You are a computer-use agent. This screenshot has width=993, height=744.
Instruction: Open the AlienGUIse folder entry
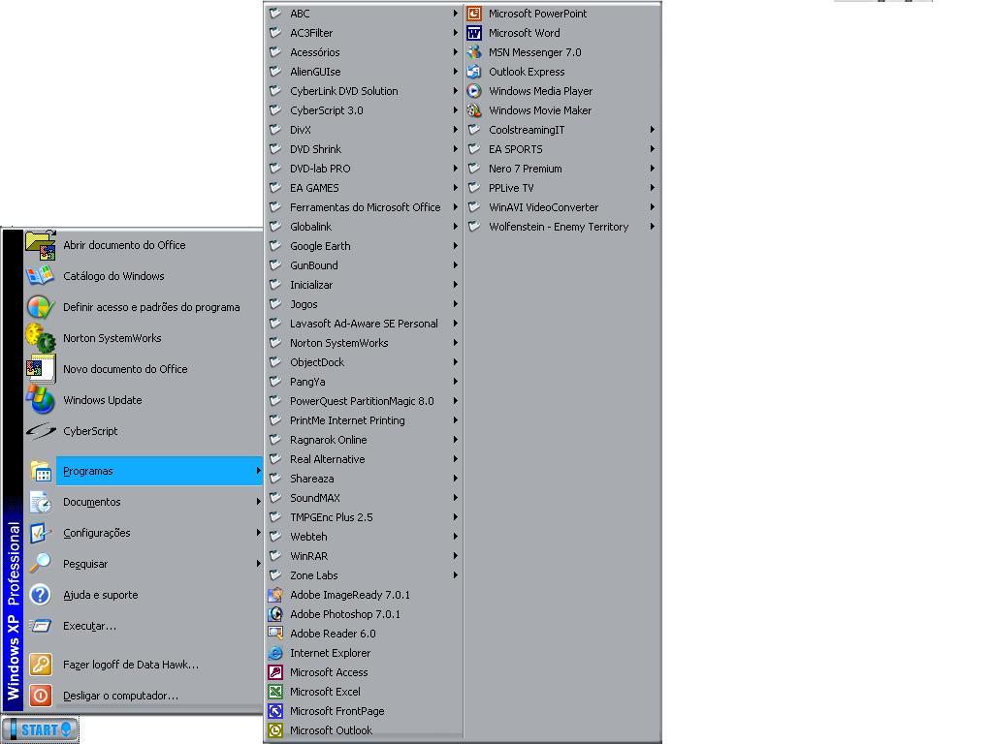coord(365,72)
